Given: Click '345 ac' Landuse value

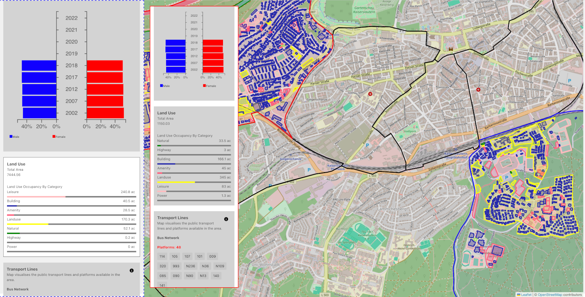Looking at the screenshot, I should click(225, 177).
